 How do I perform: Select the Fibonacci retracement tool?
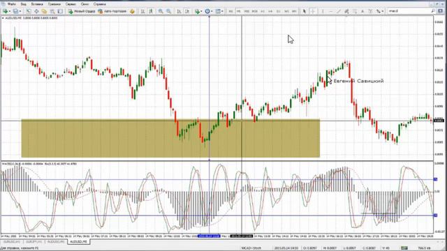pos(355,11)
